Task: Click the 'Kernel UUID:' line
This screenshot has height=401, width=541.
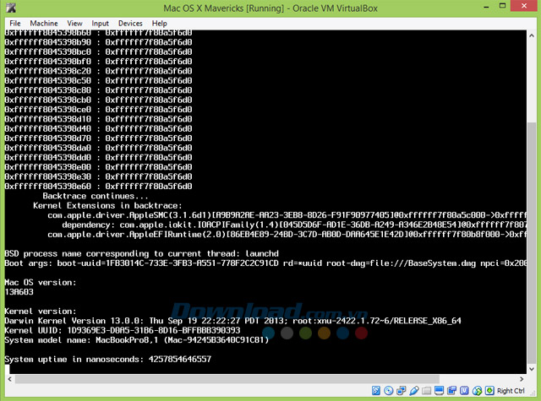Action: pyautogui.click(x=122, y=330)
